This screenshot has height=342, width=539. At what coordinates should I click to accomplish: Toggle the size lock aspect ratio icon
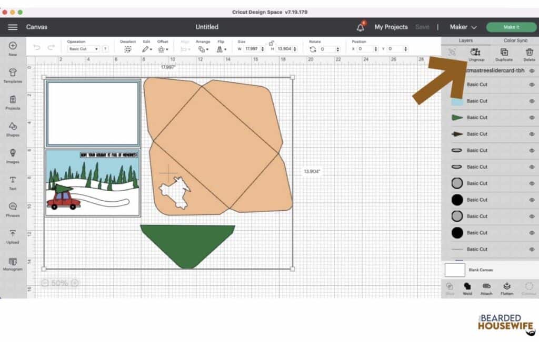tap(271, 43)
